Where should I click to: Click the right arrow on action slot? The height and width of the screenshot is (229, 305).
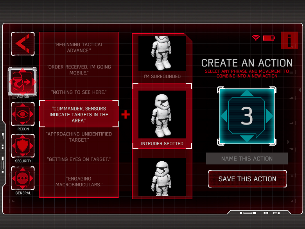[269, 116]
